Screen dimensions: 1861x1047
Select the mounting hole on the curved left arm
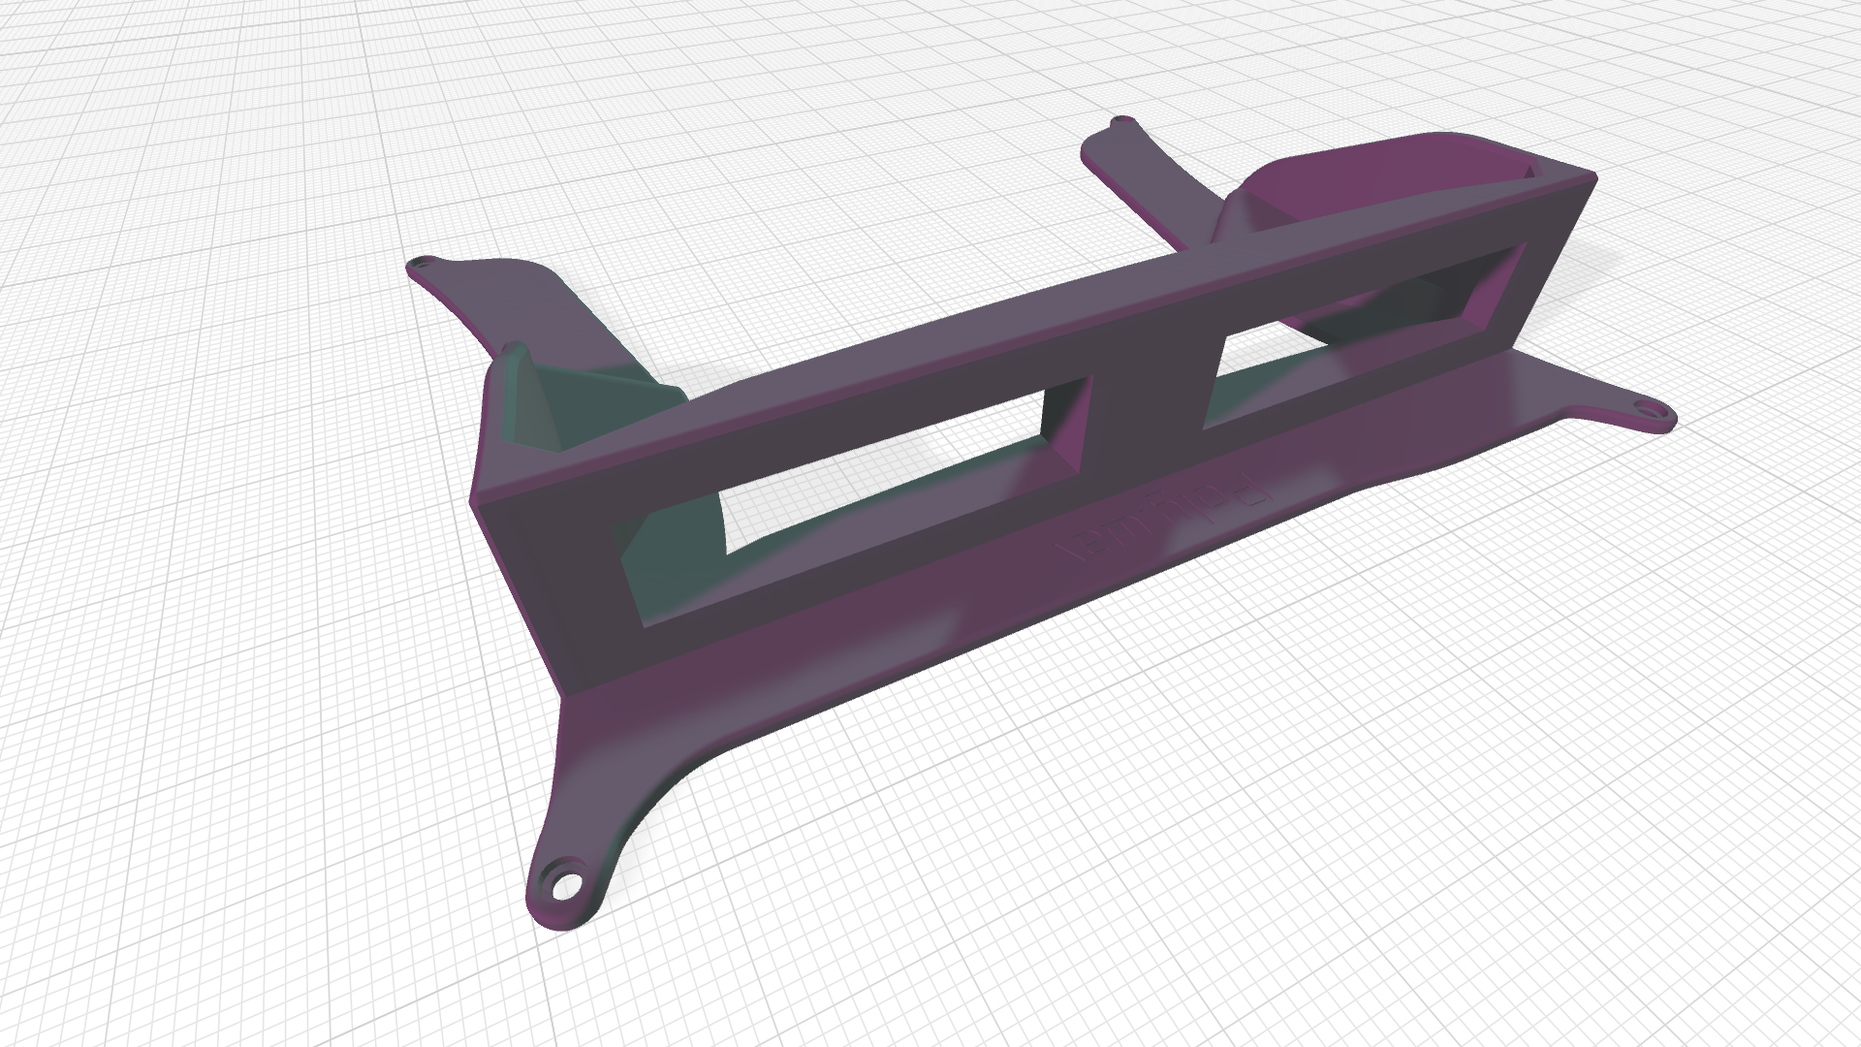pyautogui.click(x=421, y=263)
